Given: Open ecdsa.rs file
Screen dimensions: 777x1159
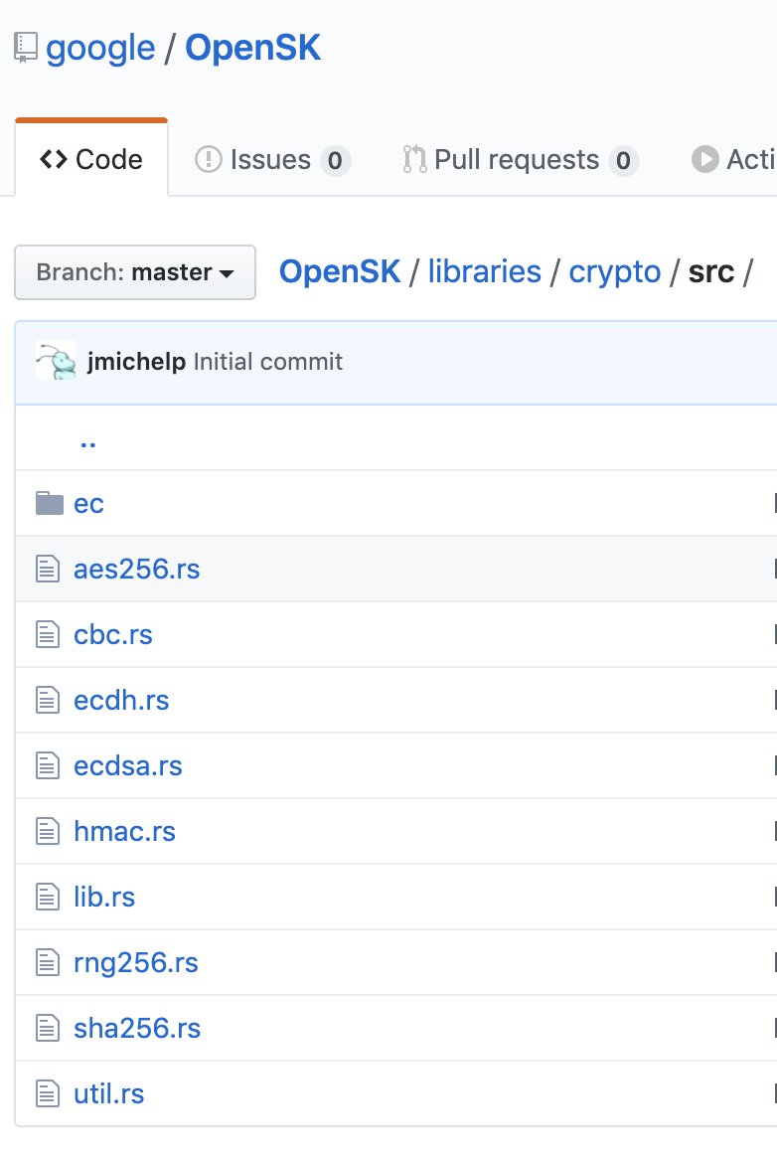Looking at the screenshot, I should coord(128,766).
